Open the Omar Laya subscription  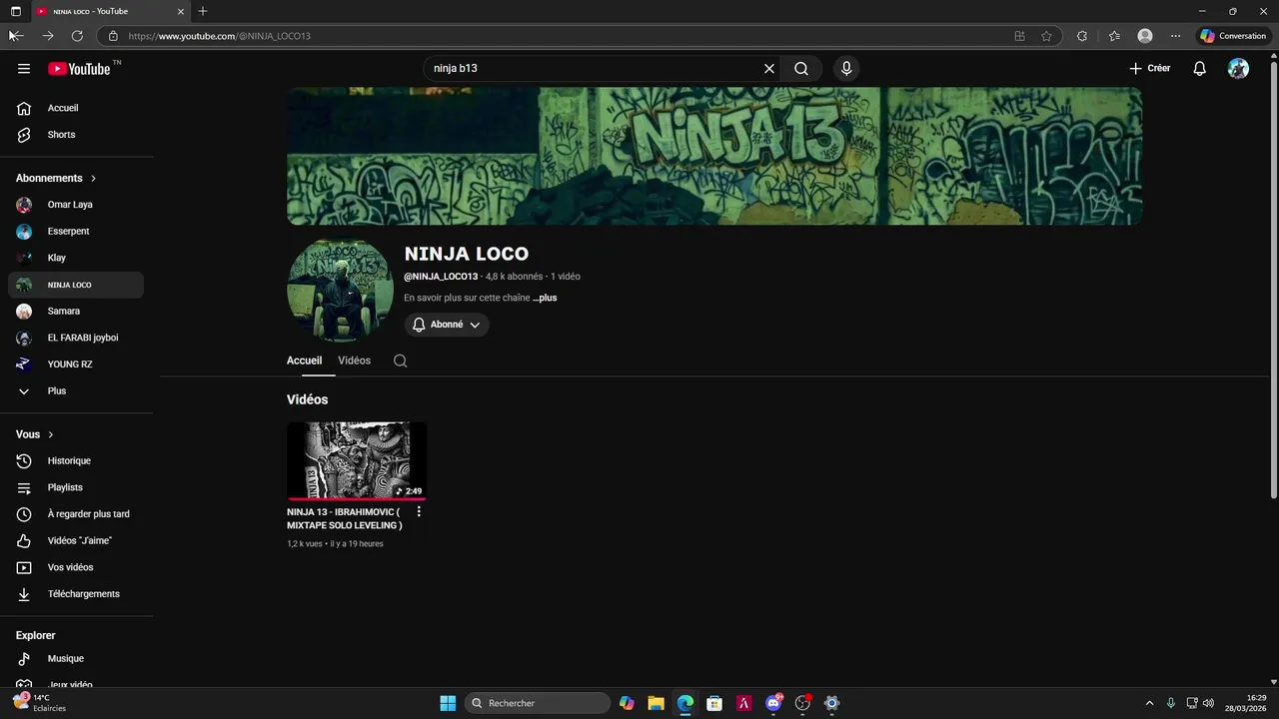tap(76, 205)
